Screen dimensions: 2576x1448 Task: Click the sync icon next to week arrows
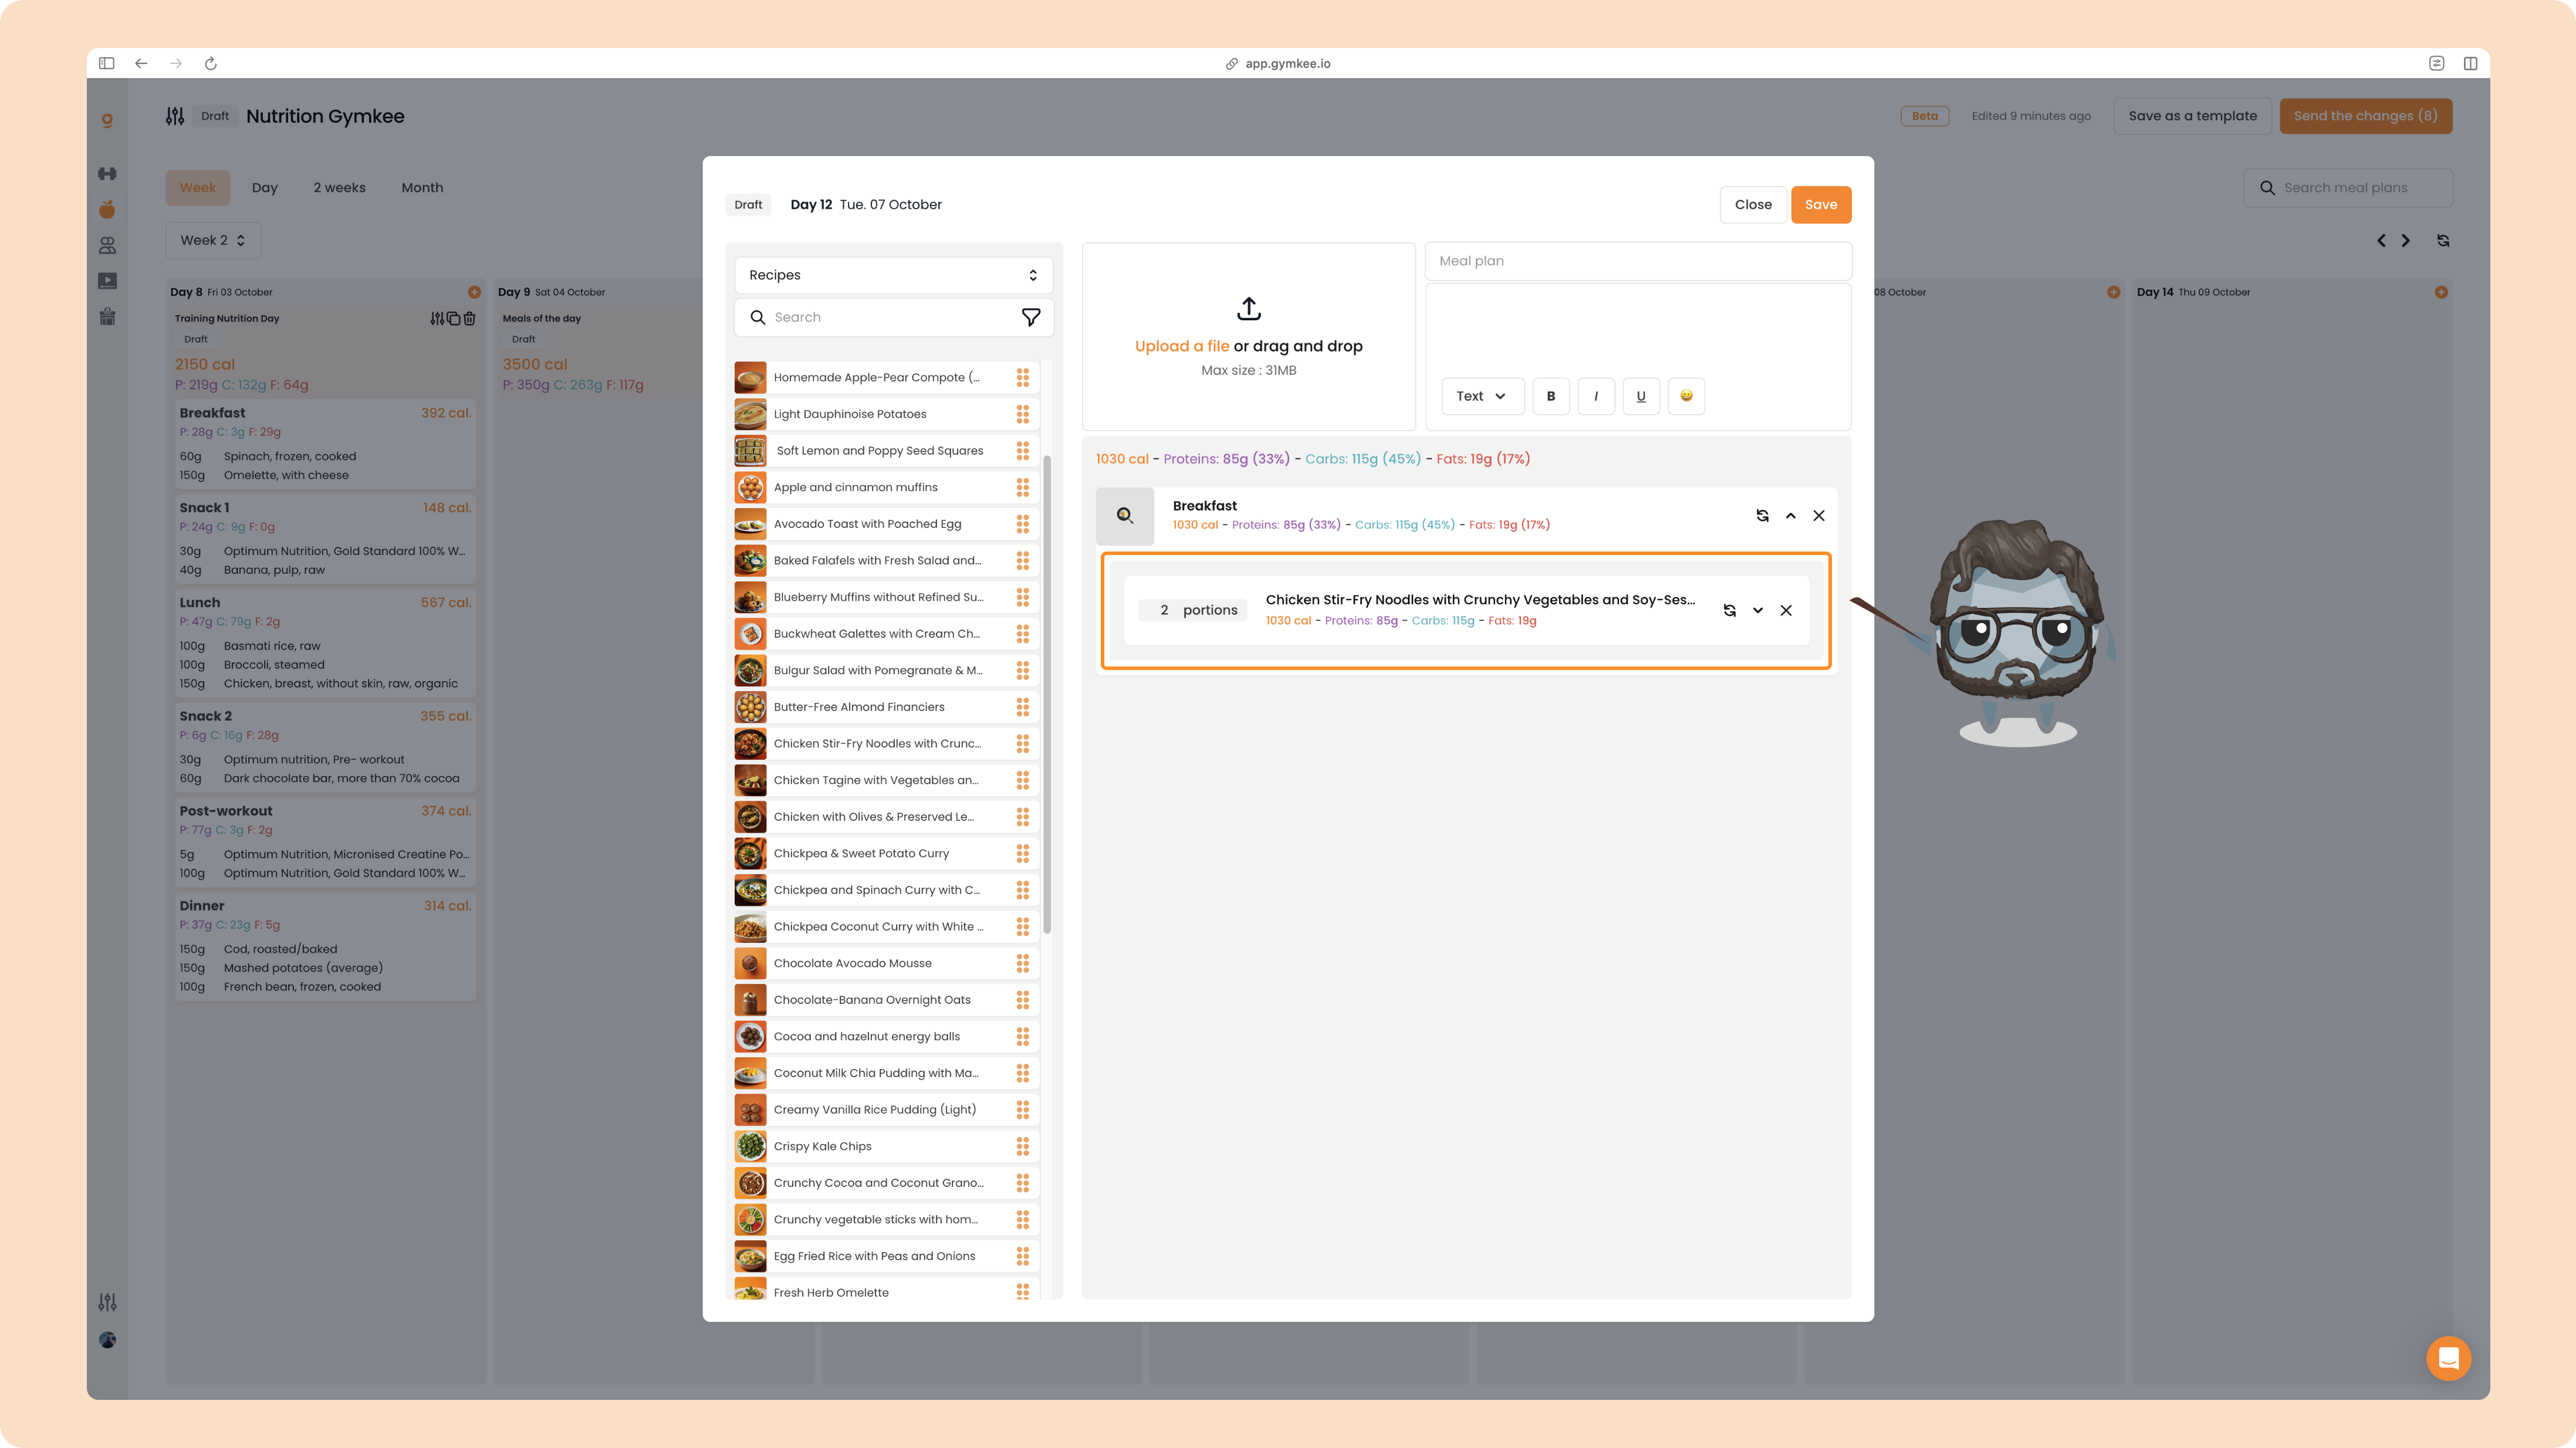pyautogui.click(x=2443, y=241)
